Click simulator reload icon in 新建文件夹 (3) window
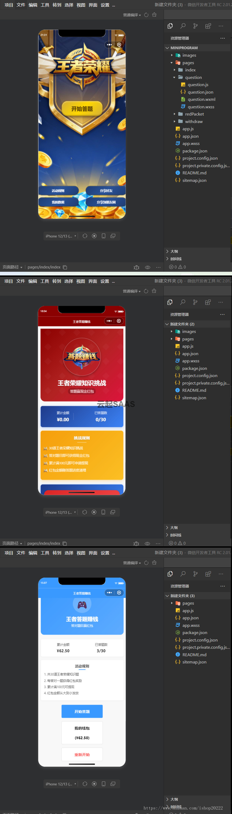This screenshot has height=814, width=232. pos(85,784)
